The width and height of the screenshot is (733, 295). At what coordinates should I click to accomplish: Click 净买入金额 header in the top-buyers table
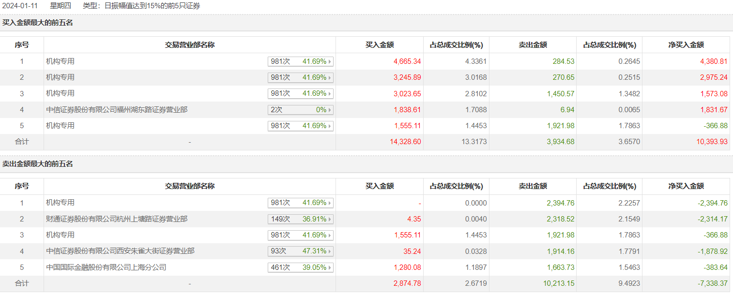686,45
